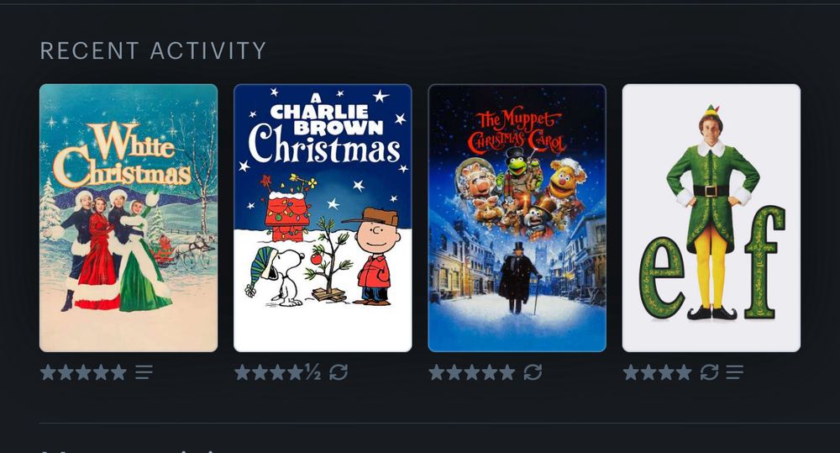Click the fourth full star under Charlie Brown Christmas

[x=295, y=371]
